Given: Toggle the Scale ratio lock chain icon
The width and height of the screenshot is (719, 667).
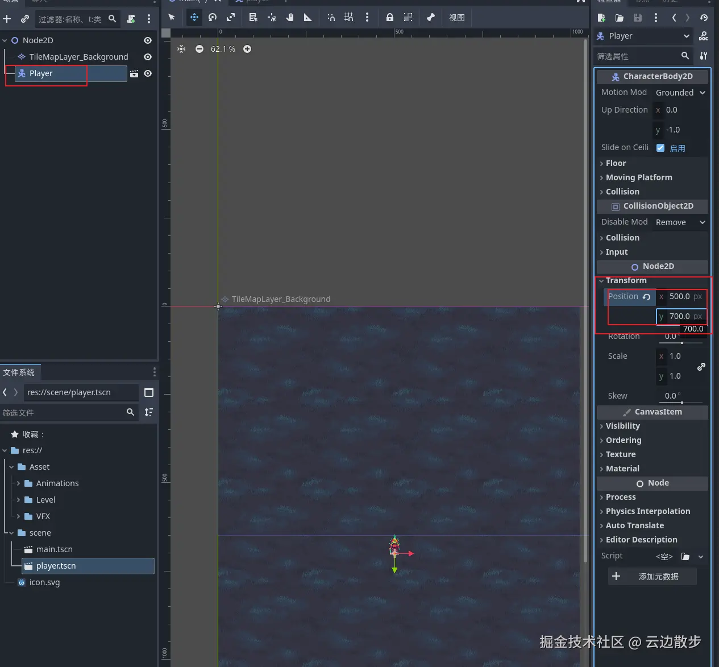Looking at the screenshot, I should click(701, 367).
